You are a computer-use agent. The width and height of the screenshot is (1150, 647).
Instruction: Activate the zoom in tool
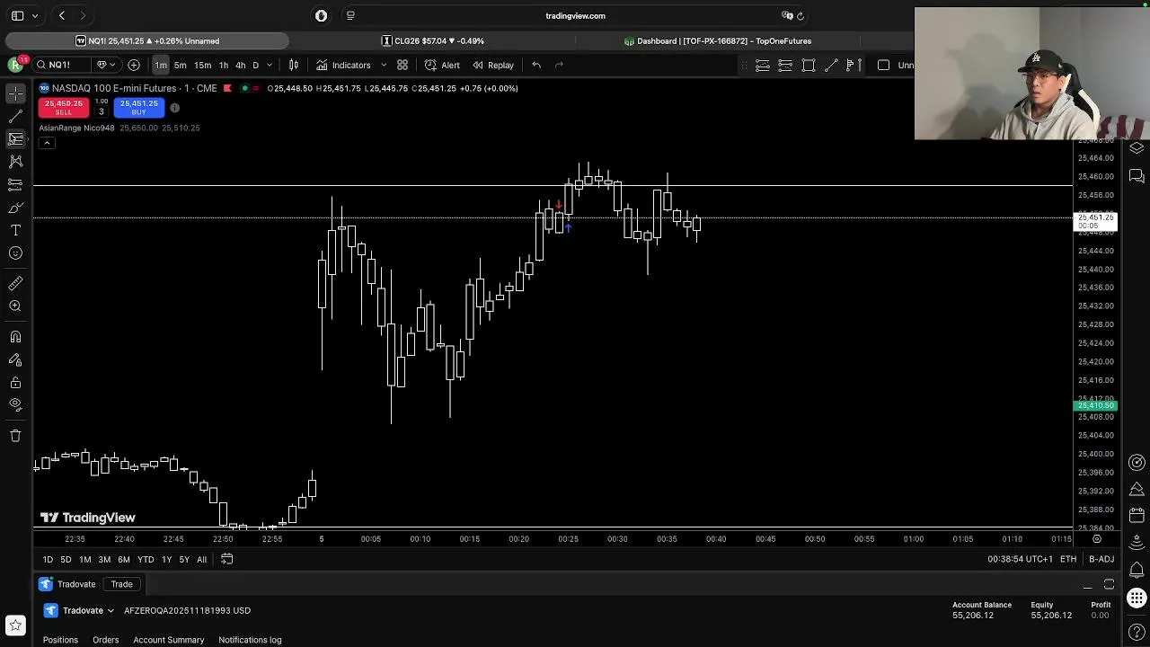click(x=15, y=306)
